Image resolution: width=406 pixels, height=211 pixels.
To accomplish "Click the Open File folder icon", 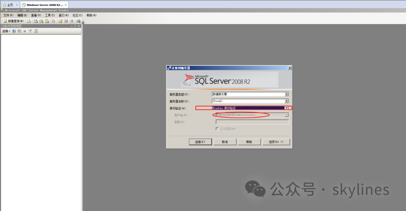I will (x=60, y=21).
